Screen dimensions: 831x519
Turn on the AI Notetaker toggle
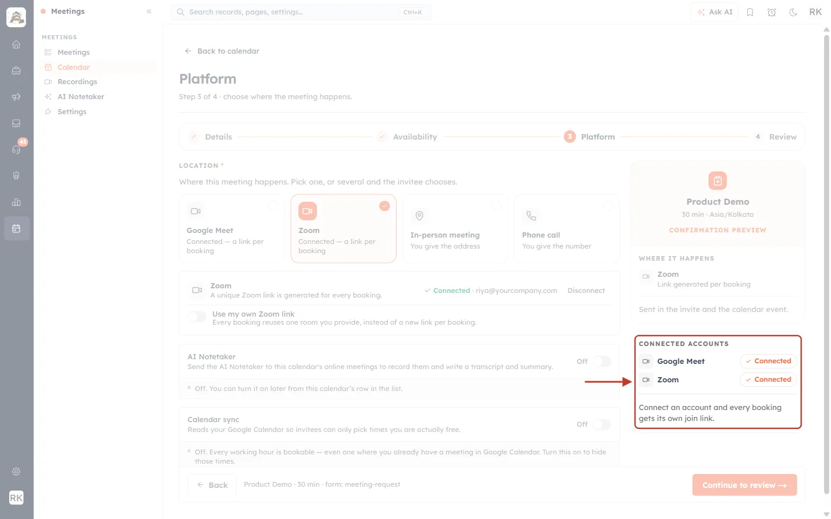(x=602, y=361)
